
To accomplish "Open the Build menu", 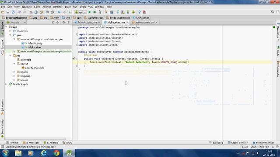I will click(x=68, y=7).
